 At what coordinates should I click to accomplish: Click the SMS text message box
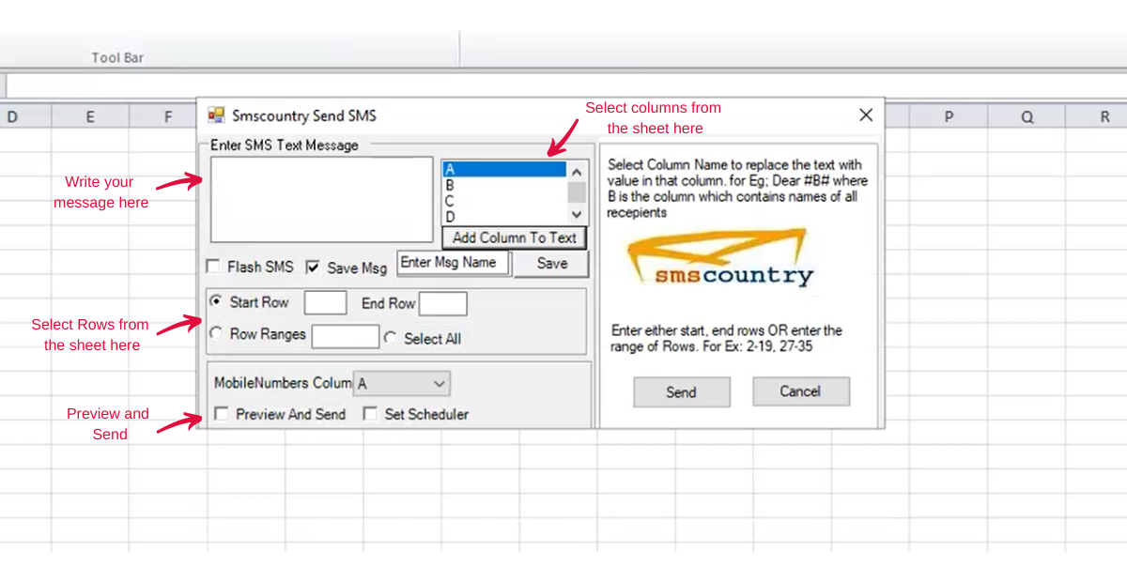coord(322,200)
